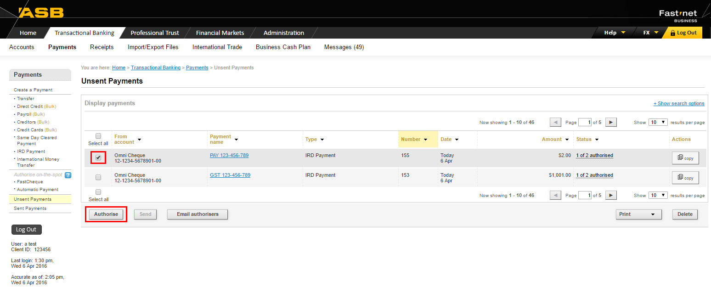711x293 pixels.
Task: Go to next page using top arrow
Action: pos(610,122)
